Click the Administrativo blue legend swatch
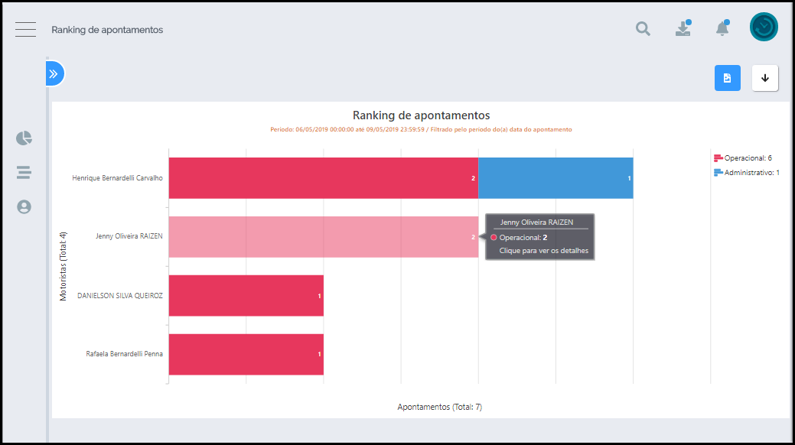 pyautogui.click(x=718, y=173)
